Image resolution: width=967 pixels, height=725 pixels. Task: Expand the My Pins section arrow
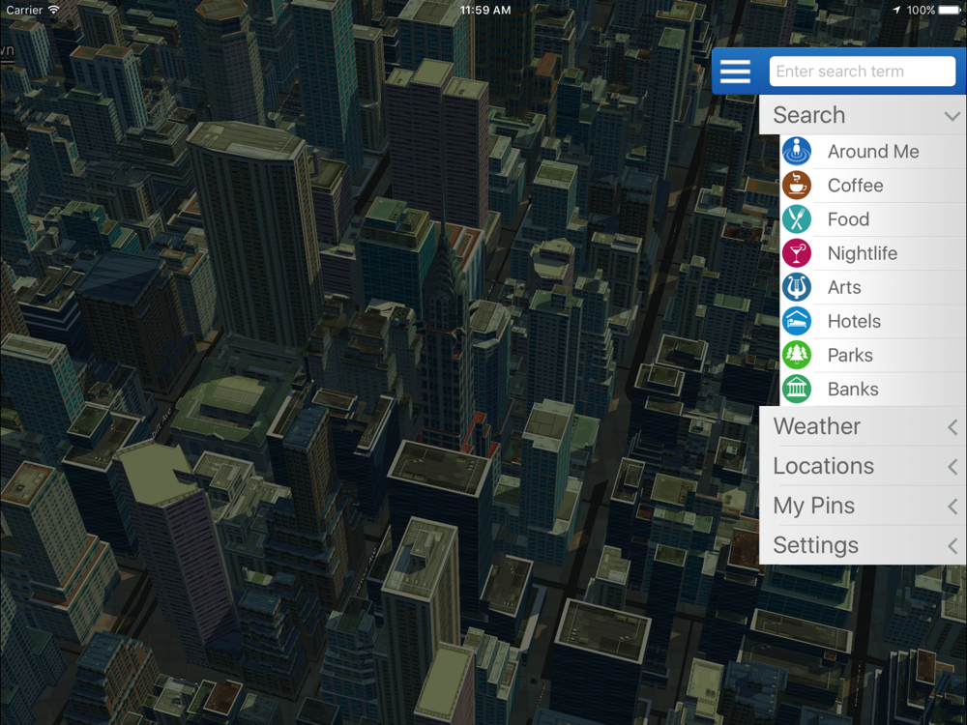[x=952, y=507]
